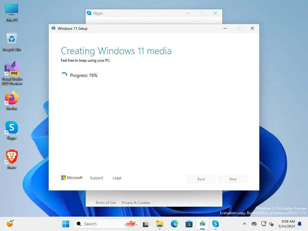
Task: Click 'Feel free to keep using your PC.' text
Action: click(86, 60)
